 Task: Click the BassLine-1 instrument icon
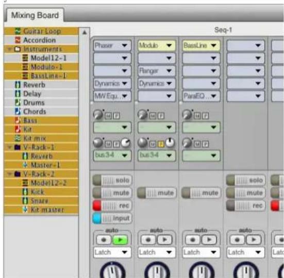click(x=25, y=76)
